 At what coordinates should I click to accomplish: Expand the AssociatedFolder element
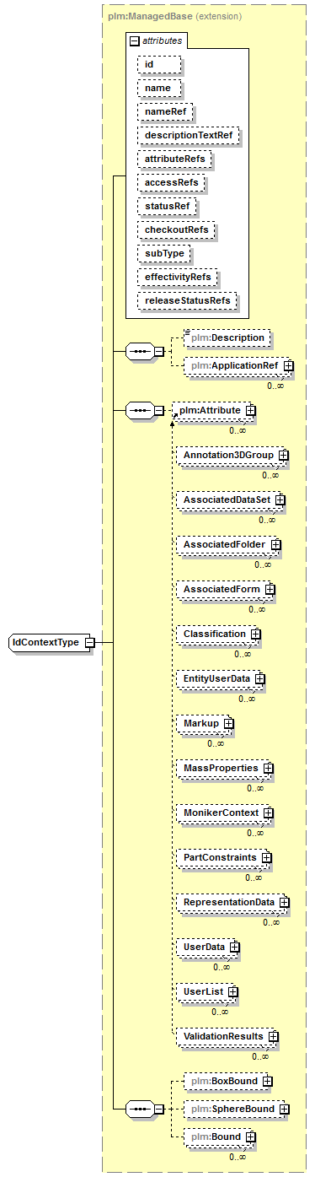pos(275,544)
